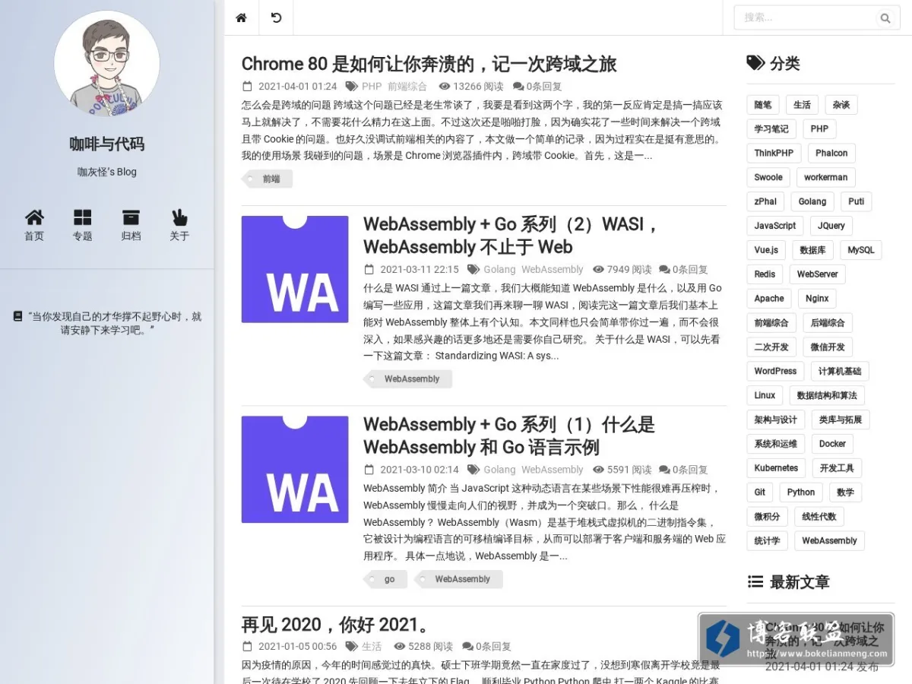
Task: Select the Apache category tag
Action: pos(769,299)
